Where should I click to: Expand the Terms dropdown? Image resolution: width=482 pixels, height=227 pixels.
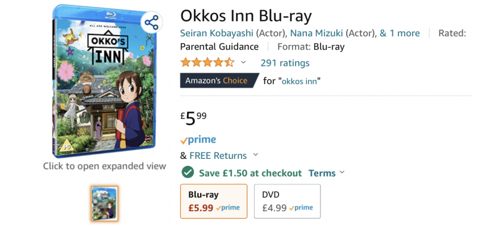pos(326,173)
